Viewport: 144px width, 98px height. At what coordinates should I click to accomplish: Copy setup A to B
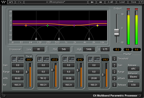pyautogui.click(x=110, y=2)
